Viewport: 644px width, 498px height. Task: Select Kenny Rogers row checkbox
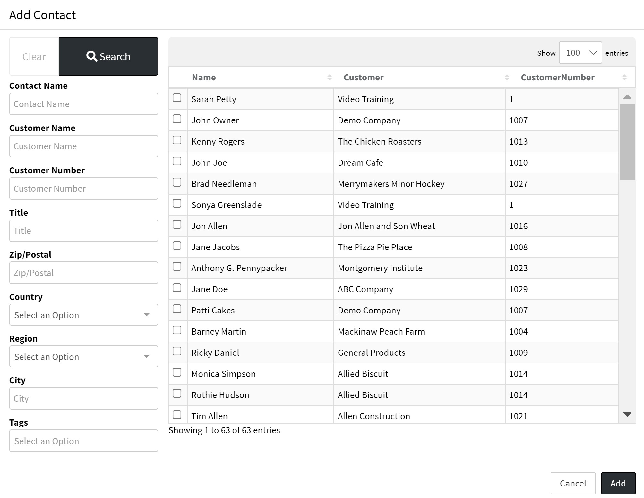[x=177, y=140]
